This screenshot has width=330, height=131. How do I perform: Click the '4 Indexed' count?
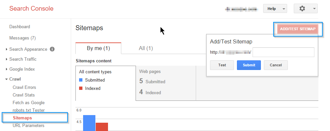150,92
